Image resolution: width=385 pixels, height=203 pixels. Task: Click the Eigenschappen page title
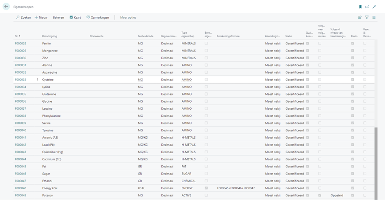[x=23, y=7]
